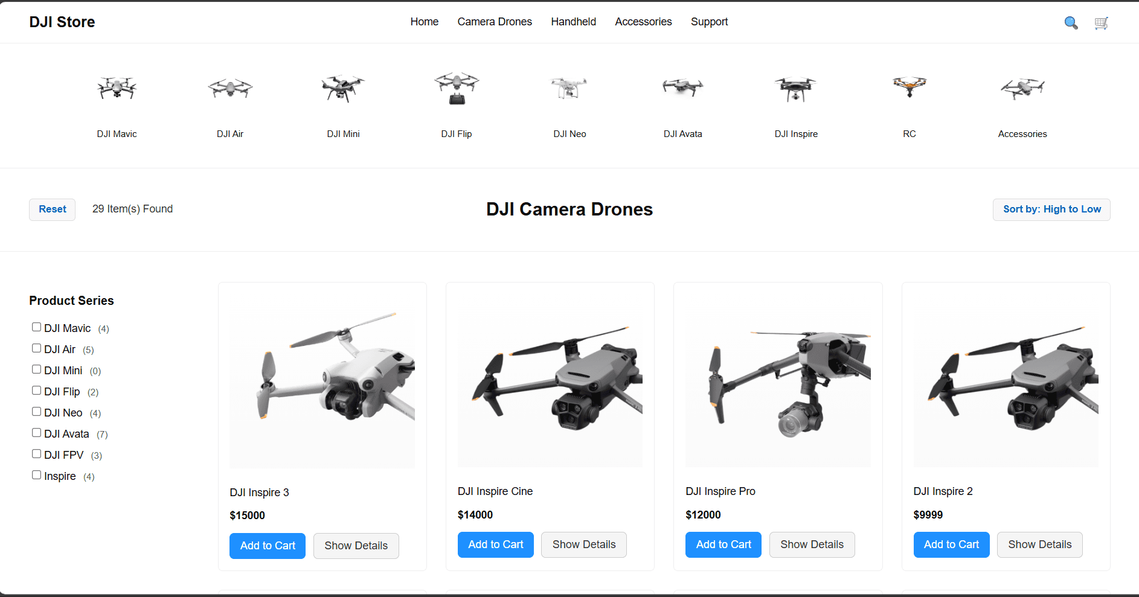Add DJI Inspire Pro to cart
The height and width of the screenshot is (597, 1139).
coord(724,544)
